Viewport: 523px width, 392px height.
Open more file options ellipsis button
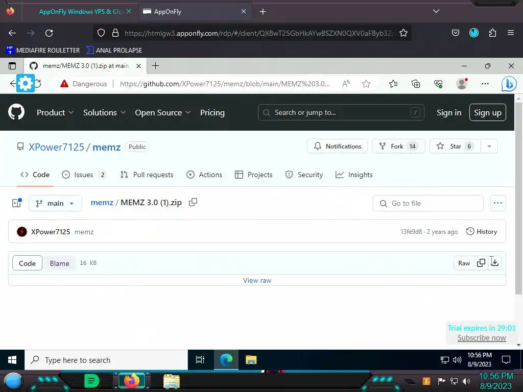(497, 203)
